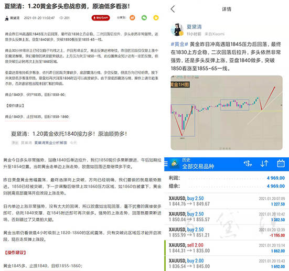Viewport: 289px width, 271px height.
Task: Click the profit value 1 227.50
Action: pyautogui.click(x=278, y=204)
